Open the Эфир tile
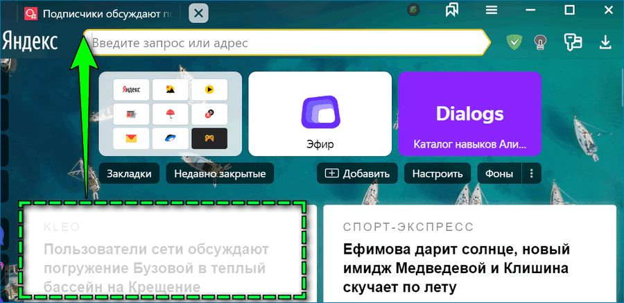This screenshot has height=303, width=624. pyautogui.click(x=320, y=114)
